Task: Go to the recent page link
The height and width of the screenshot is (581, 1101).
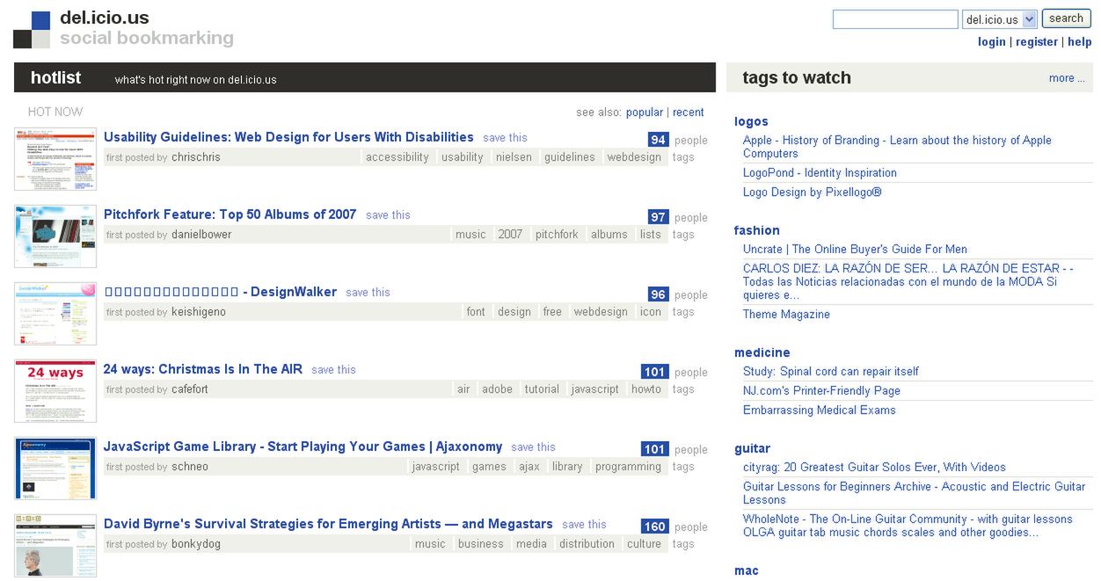Action: tap(689, 113)
